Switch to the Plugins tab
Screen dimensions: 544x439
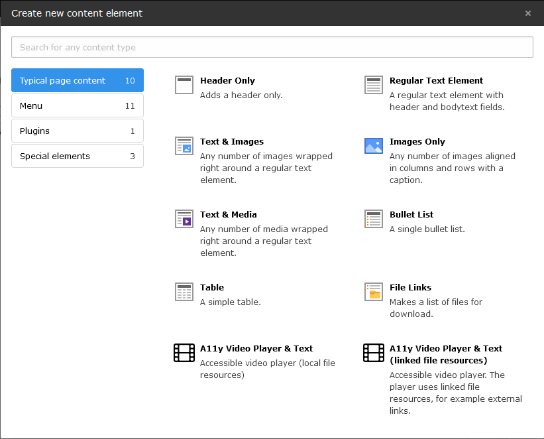[x=78, y=131]
